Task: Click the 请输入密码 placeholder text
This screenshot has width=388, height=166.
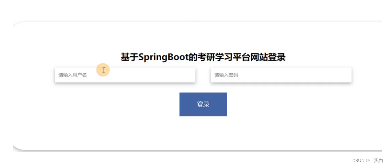Action: [226, 75]
